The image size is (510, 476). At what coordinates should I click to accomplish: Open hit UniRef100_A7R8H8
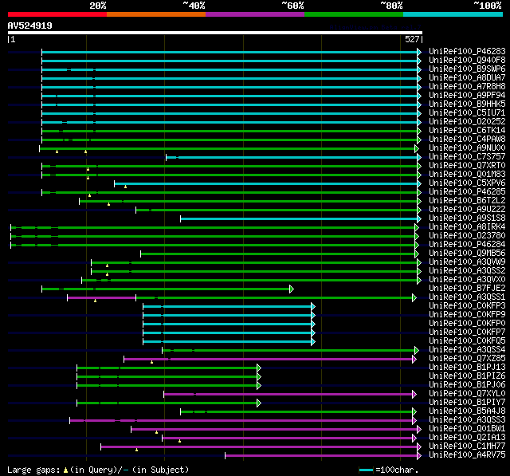point(467,86)
